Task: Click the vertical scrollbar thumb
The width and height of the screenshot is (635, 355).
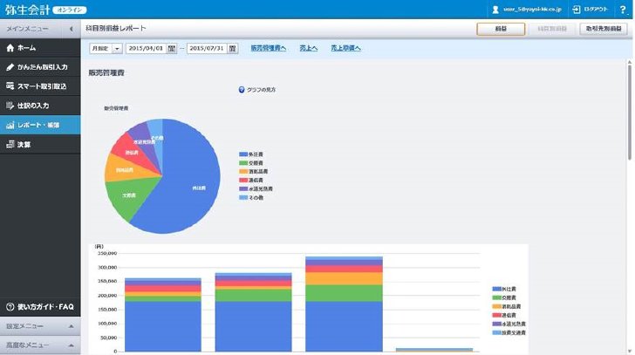Action: (630, 113)
